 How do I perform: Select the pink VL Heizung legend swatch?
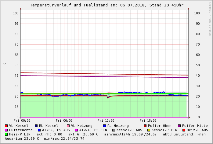pyautogui.click(x=68, y=126)
